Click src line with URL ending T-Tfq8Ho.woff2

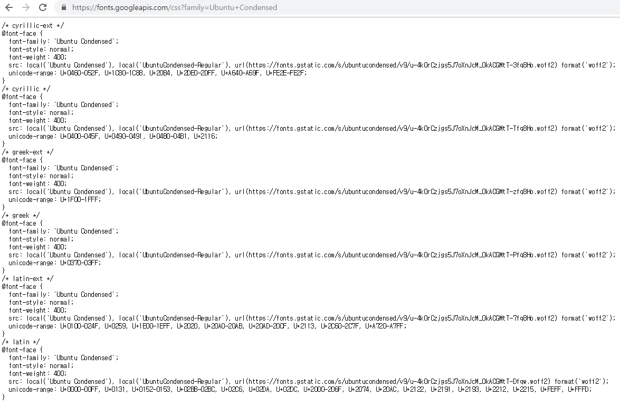coord(312,128)
